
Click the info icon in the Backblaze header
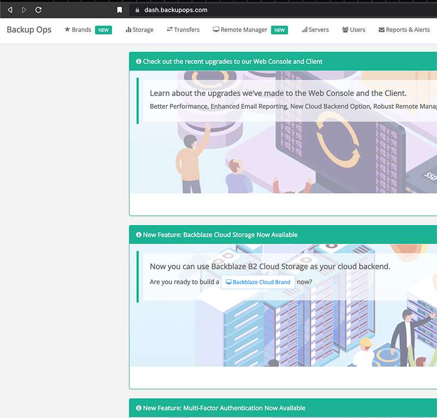[139, 234]
